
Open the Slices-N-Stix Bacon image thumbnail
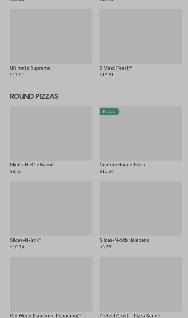[51, 133]
